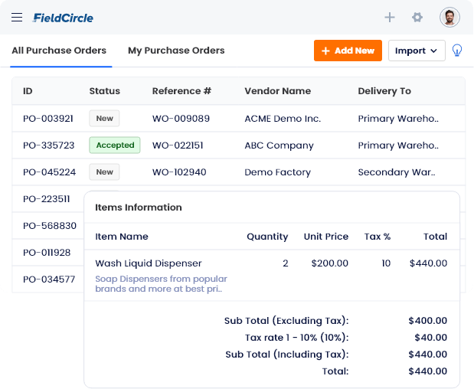Click vendor Demo Factory
474x389 pixels.
277,172
